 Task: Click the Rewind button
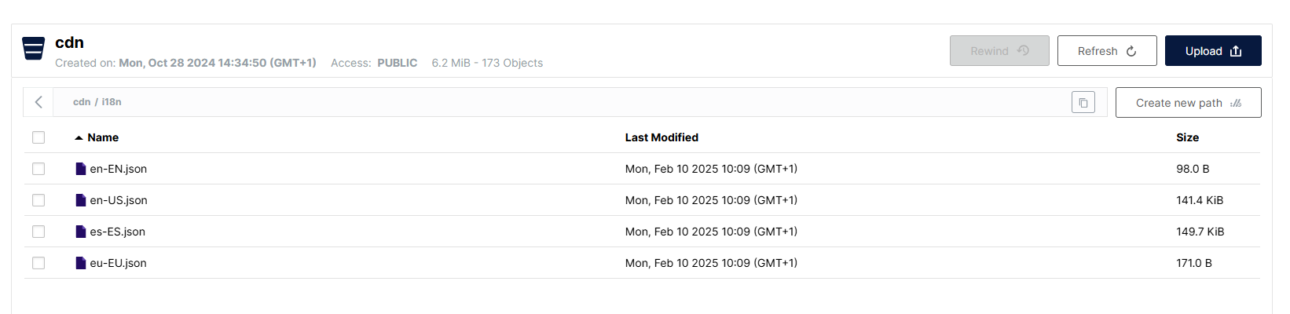coord(999,51)
